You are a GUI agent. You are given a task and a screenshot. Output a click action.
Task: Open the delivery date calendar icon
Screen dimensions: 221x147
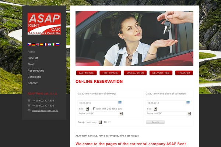coord(120,102)
